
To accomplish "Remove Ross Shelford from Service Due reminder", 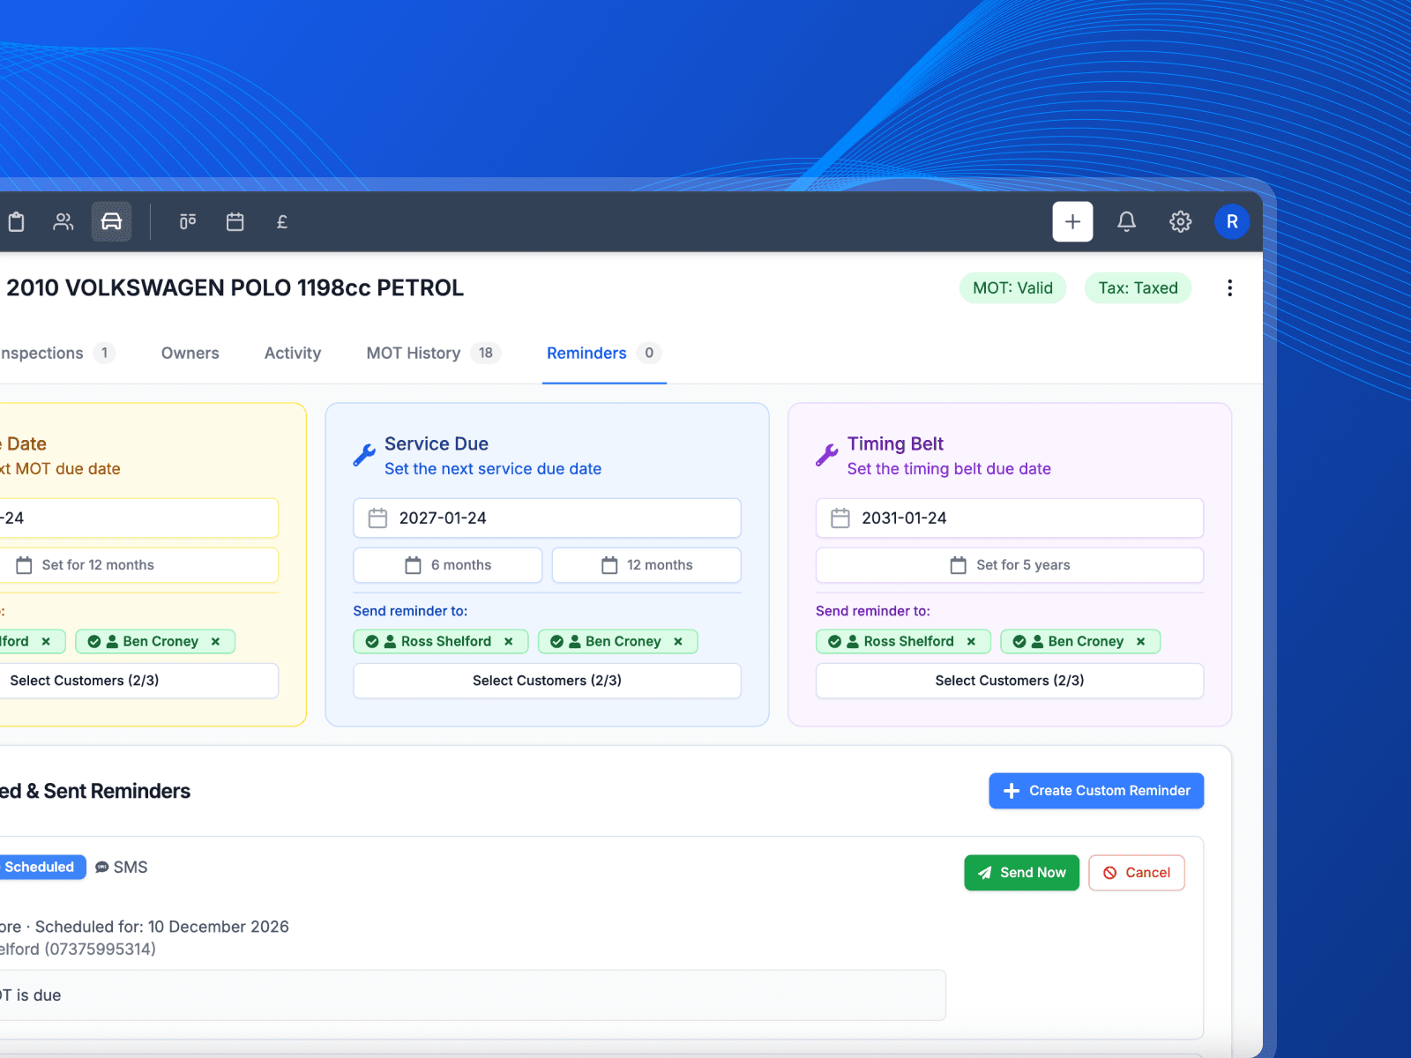I will point(509,642).
